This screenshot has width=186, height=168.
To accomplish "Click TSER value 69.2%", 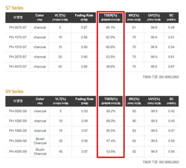I will (x=111, y=111).
